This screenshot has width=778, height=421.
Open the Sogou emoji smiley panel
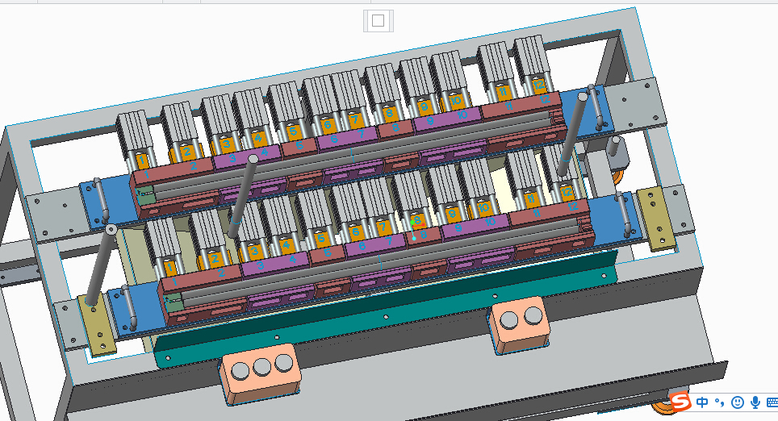point(738,402)
